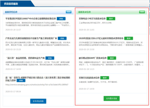Screen dimensions: 150x108
Task: Follow the service.wenjiang.gov.cn notice URL
Action: [37, 85]
